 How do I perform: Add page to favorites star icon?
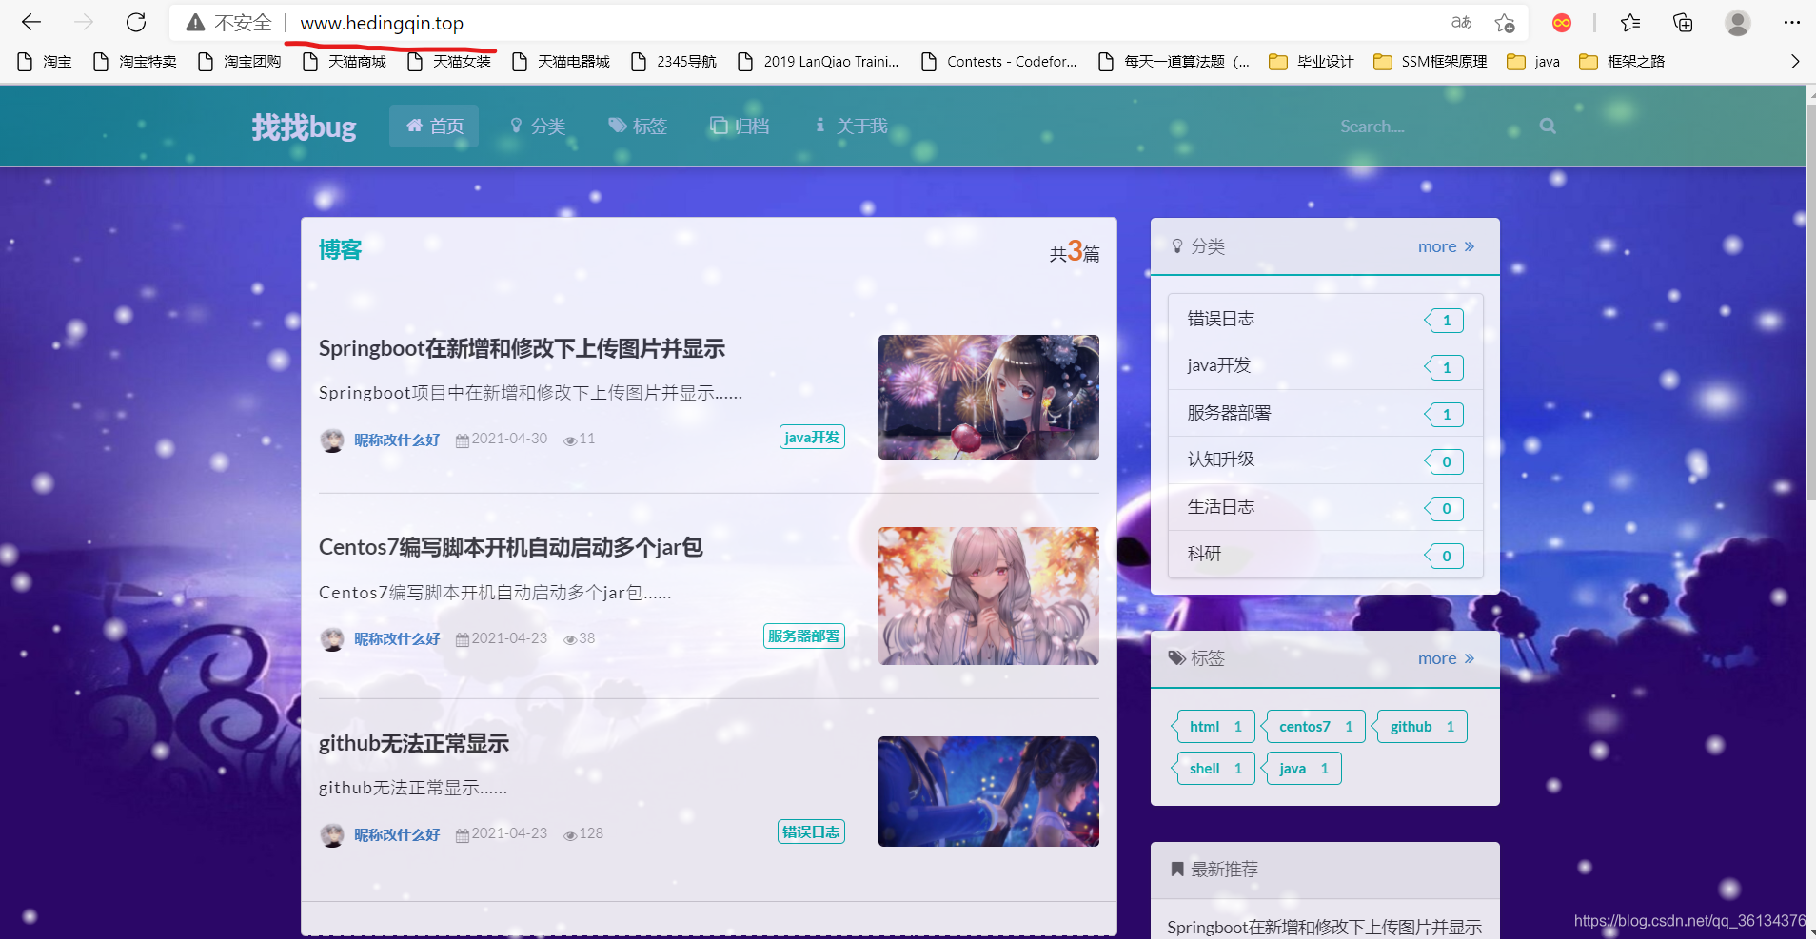coord(1505,23)
